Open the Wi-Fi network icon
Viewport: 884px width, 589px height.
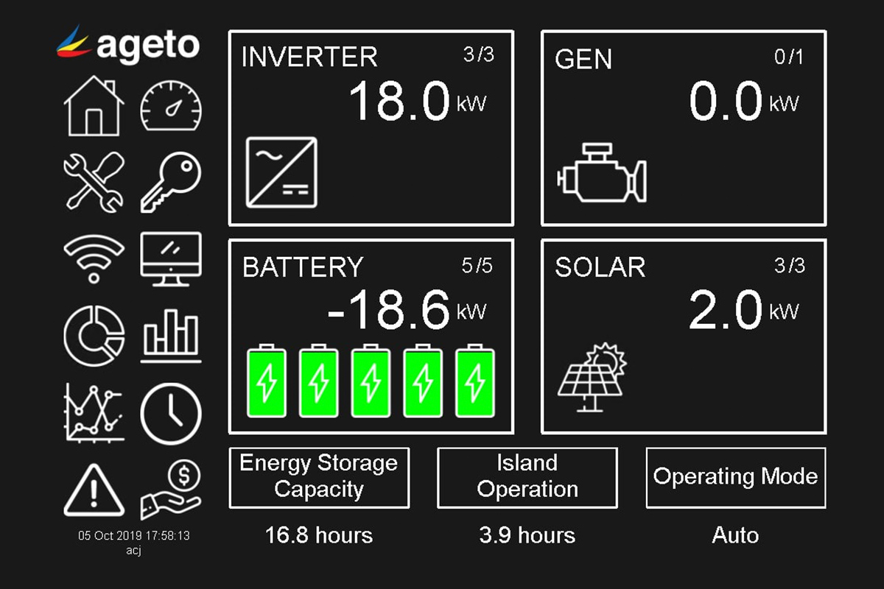(x=94, y=258)
